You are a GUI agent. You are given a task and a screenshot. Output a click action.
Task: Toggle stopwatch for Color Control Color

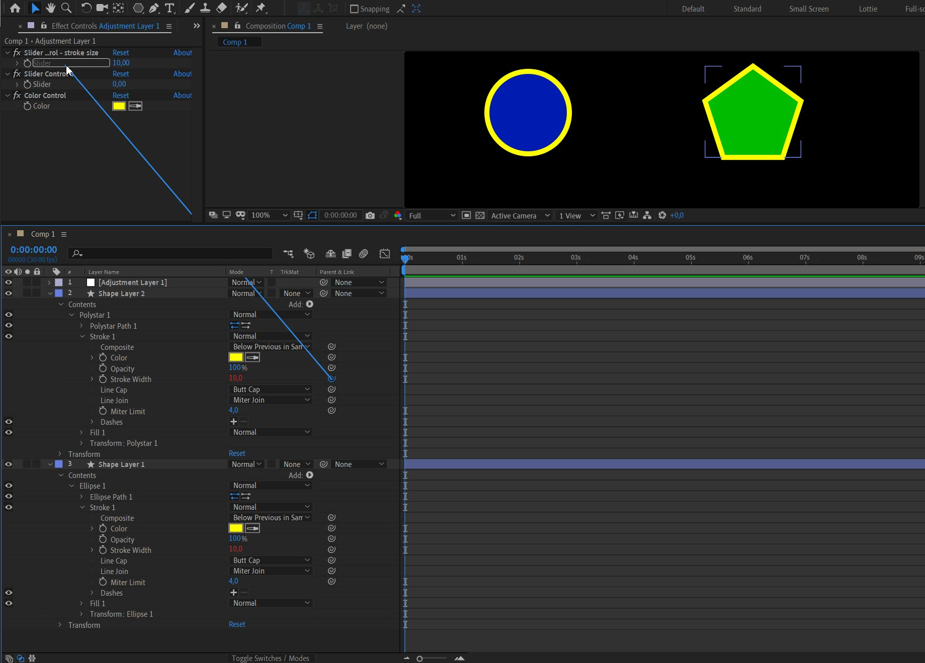coord(28,106)
